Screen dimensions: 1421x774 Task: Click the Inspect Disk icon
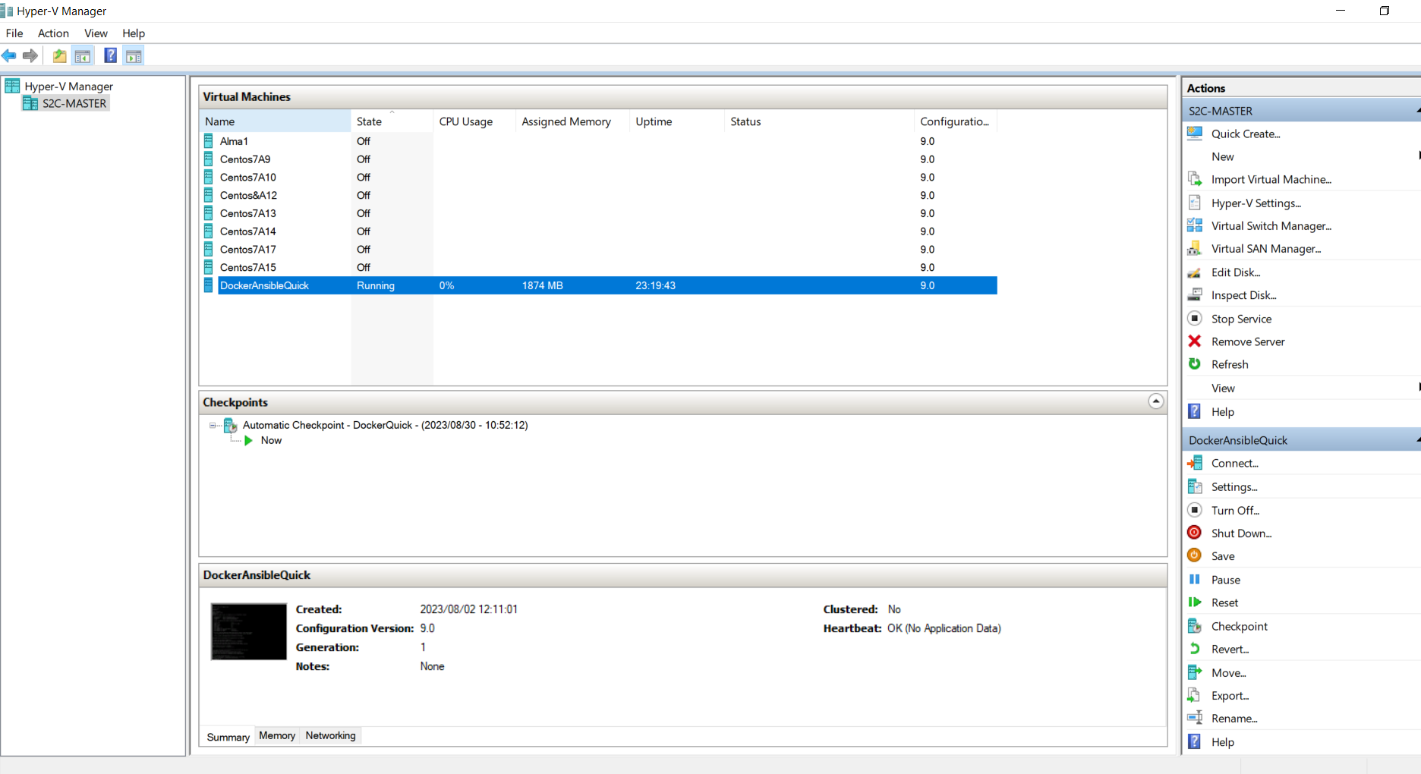point(1195,294)
